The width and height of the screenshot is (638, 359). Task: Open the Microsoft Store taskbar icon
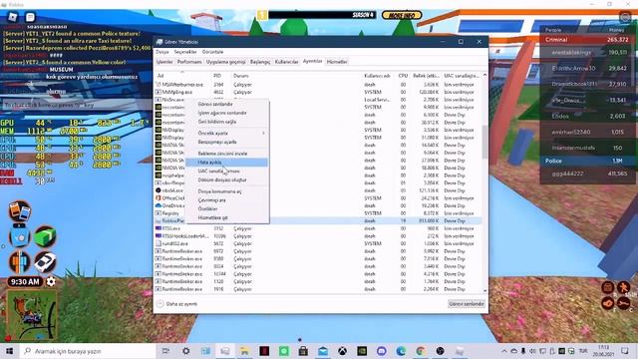pyautogui.click(x=303, y=351)
